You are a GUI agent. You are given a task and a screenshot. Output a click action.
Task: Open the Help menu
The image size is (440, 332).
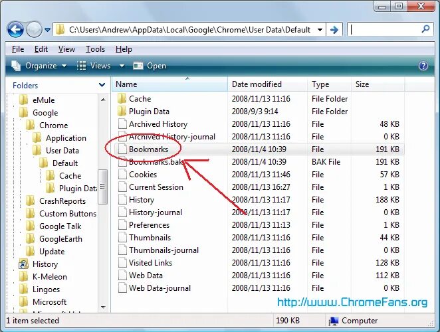pyautogui.click(x=124, y=49)
